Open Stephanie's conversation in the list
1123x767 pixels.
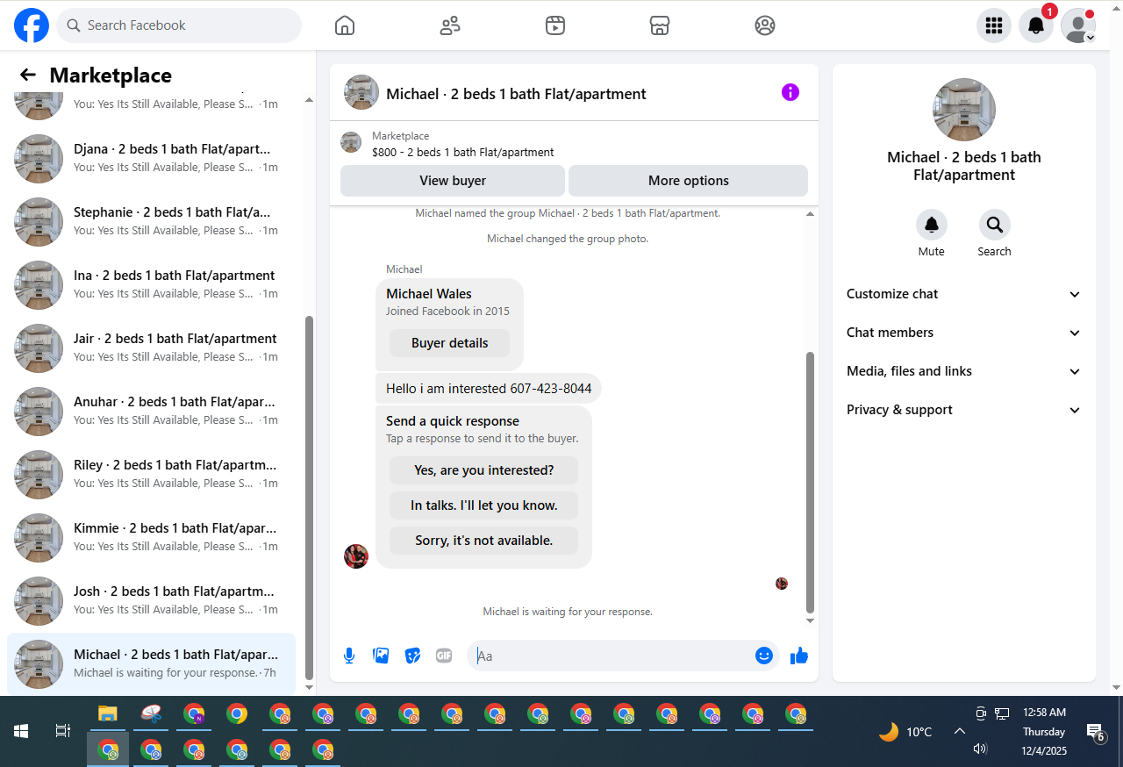(x=151, y=222)
